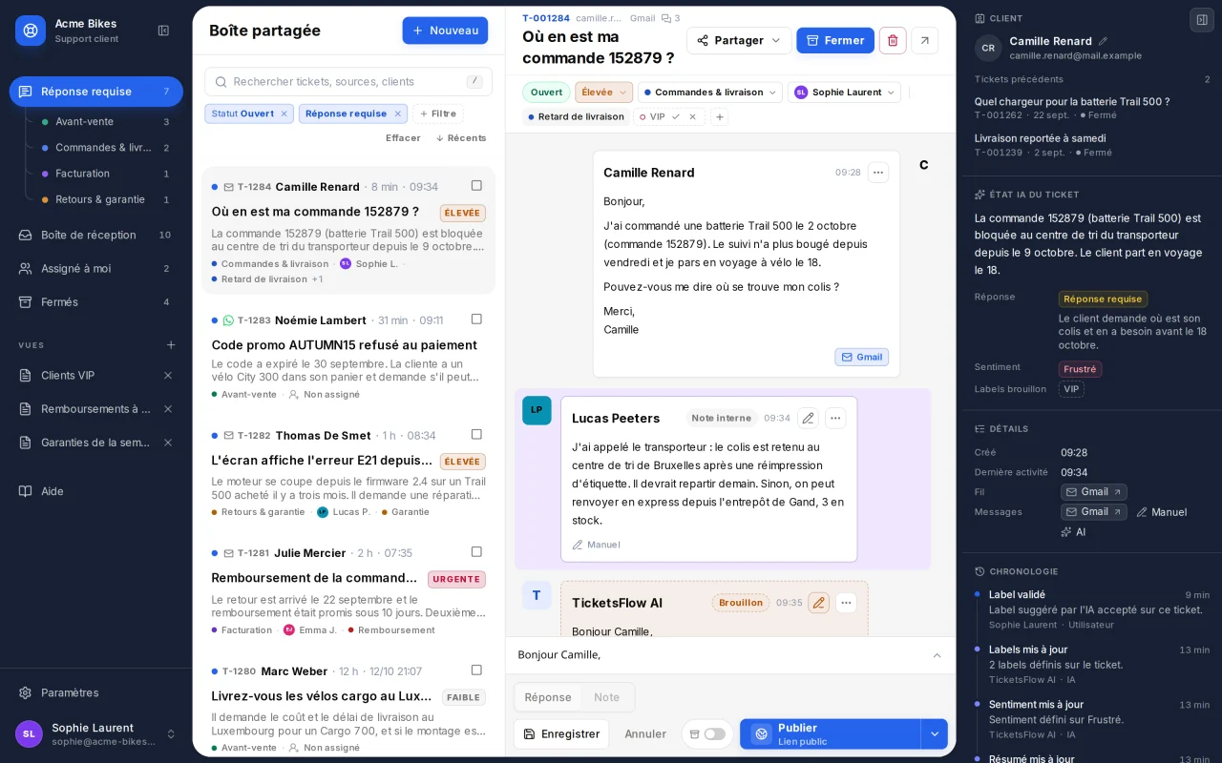Switch to the Réponse tab
This screenshot has height=763, width=1222.
(548, 697)
